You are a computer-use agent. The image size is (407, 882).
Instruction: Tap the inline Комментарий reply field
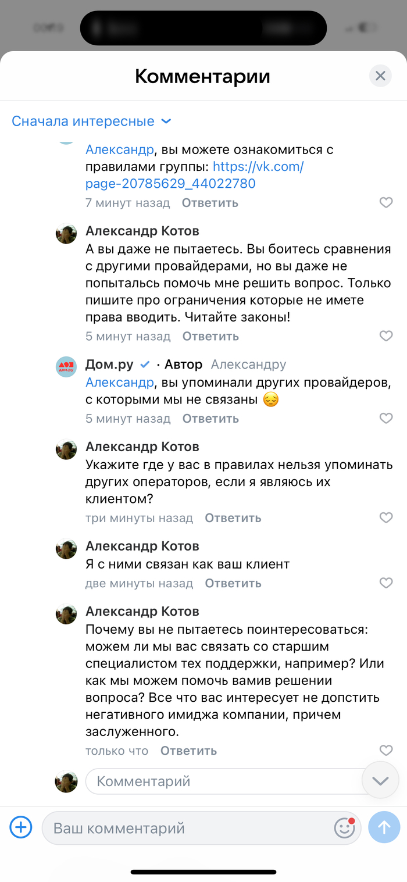click(221, 781)
